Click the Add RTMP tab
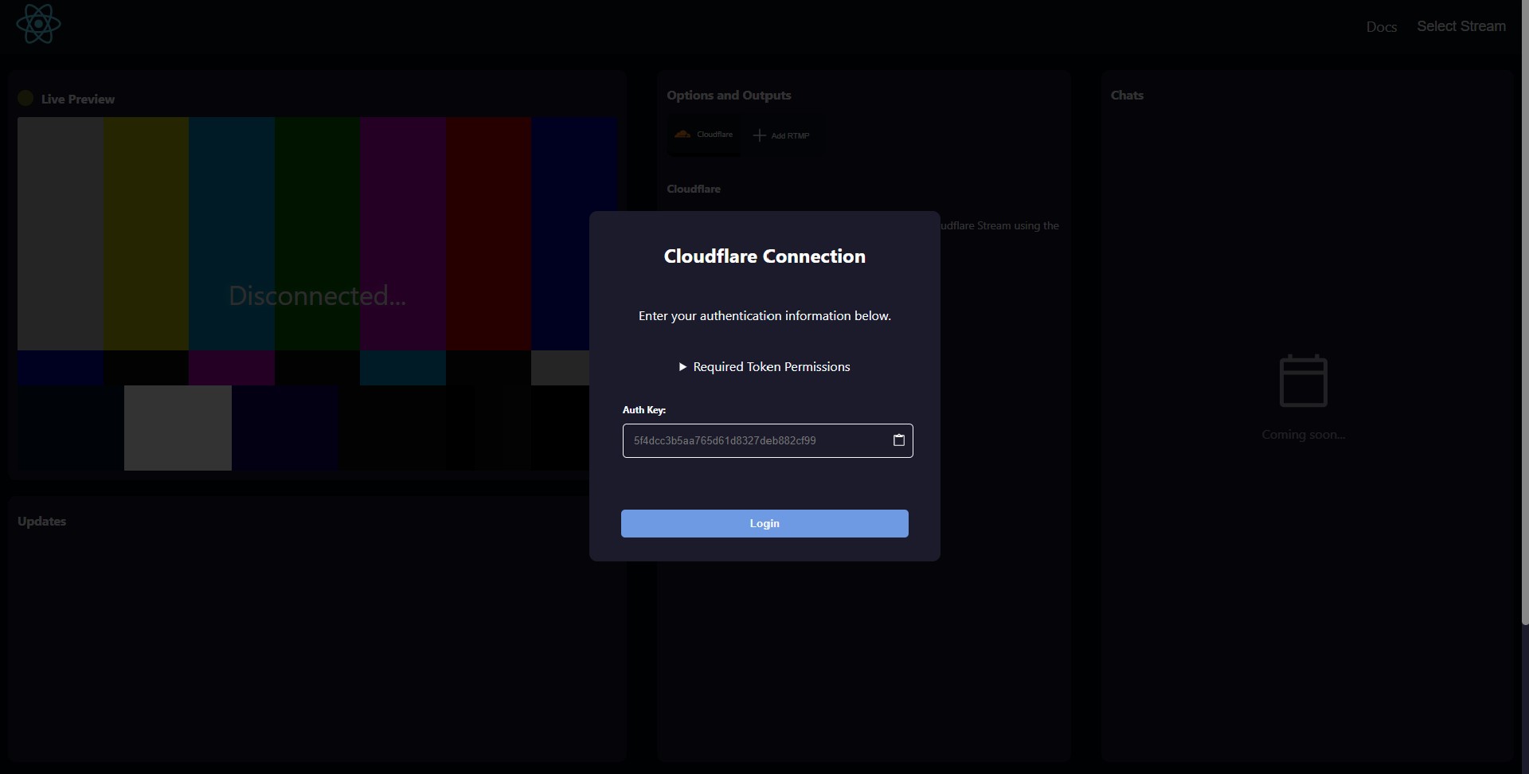The image size is (1529, 774). [782, 135]
